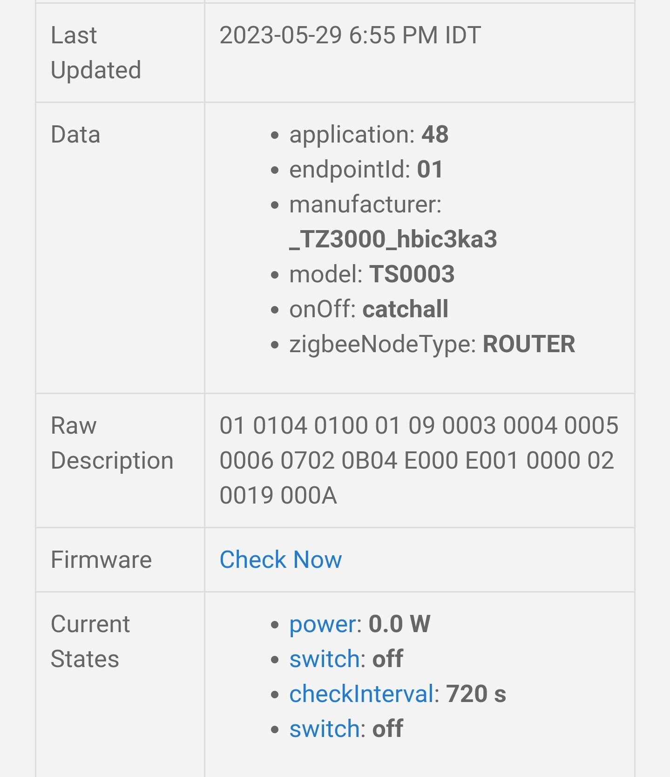Select the Firmware row label
Image resolution: width=670 pixels, height=777 pixels.
pos(101,559)
